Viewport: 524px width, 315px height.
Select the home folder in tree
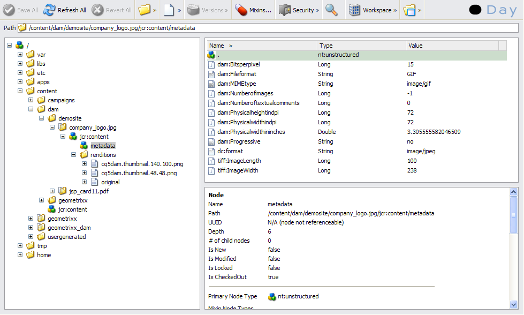point(44,255)
